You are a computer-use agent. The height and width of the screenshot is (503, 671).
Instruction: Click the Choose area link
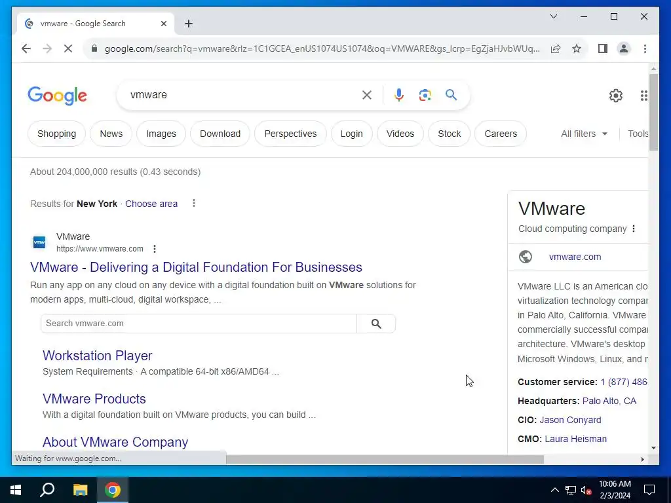click(x=151, y=204)
